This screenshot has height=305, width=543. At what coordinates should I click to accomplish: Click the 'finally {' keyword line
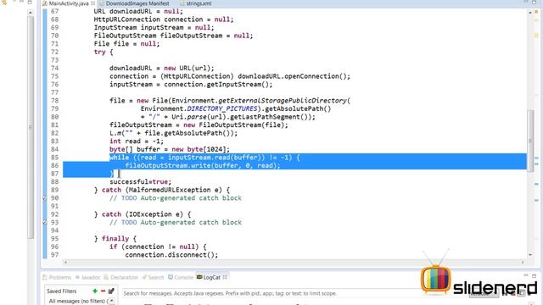(119, 239)
